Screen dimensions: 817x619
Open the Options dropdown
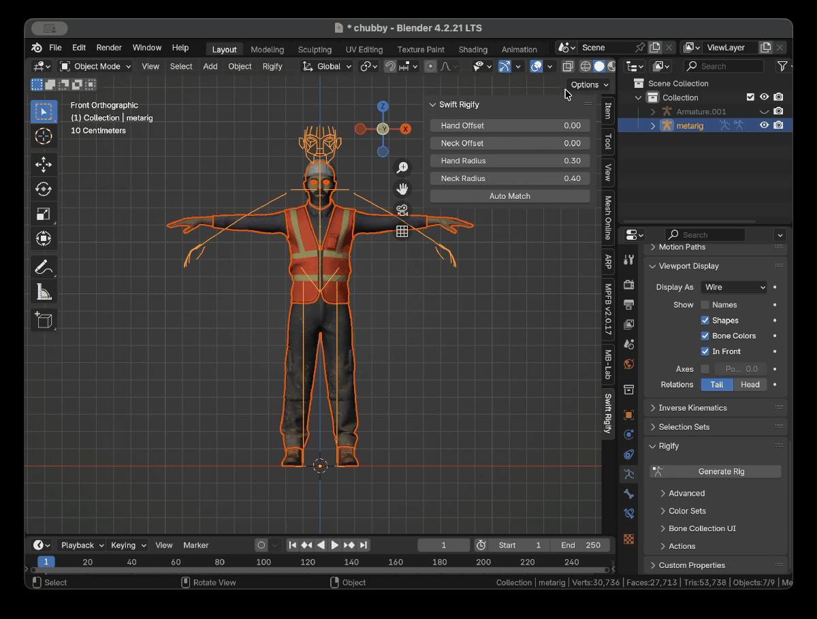point(588,84)
